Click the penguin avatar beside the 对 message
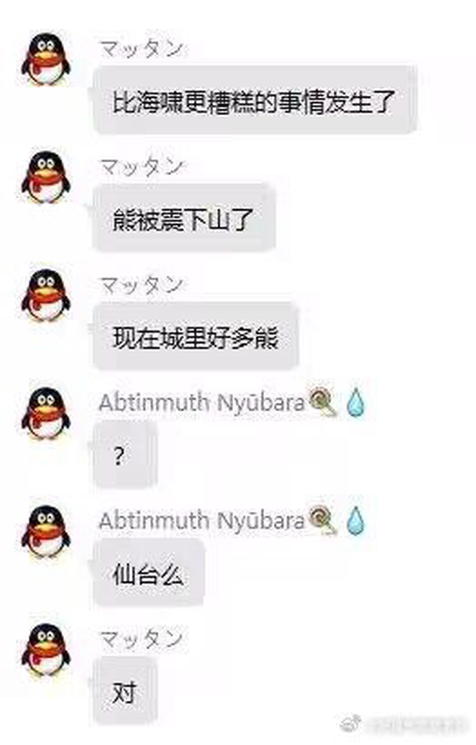Viewport: 476px width, 745px height. (46, 650)
